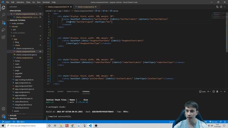Image resolution: width=228 pixels, height=128 pixels.
Task: Collapse the tutorial folder
Action: tap(15, 27)
